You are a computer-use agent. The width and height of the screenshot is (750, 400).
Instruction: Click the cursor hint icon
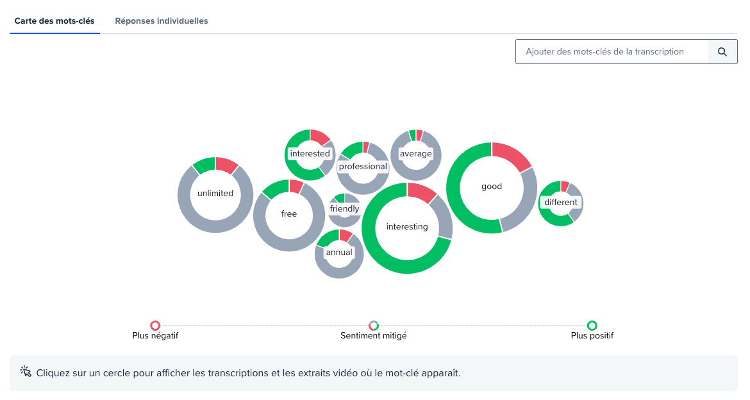tap(26, 372)
